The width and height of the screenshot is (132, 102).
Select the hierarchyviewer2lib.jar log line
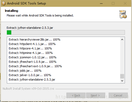pyautogui.click(x=34, y=39)
